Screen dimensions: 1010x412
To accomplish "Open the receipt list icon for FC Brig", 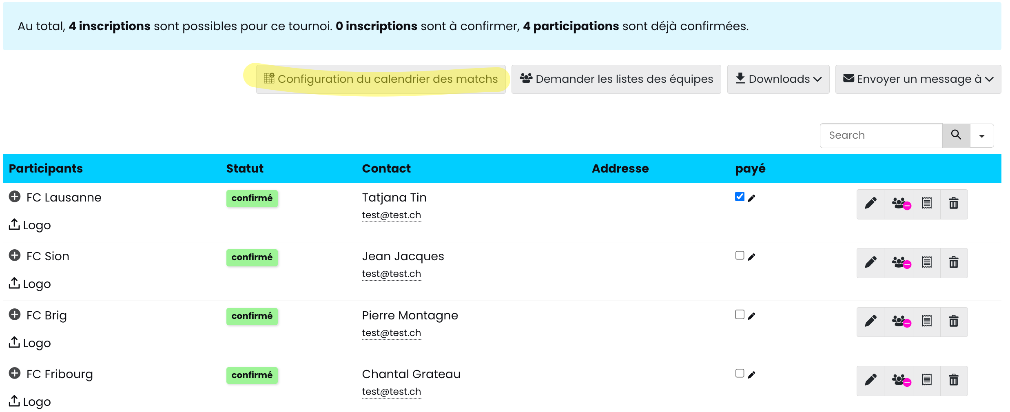I will [927, 321].
